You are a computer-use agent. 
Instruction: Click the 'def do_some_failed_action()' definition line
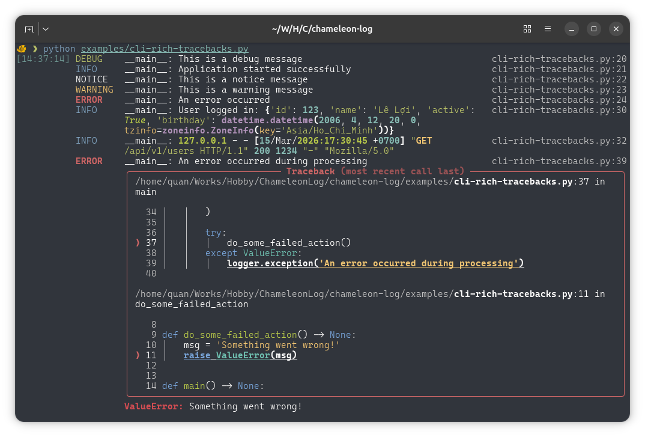(259, 335)
